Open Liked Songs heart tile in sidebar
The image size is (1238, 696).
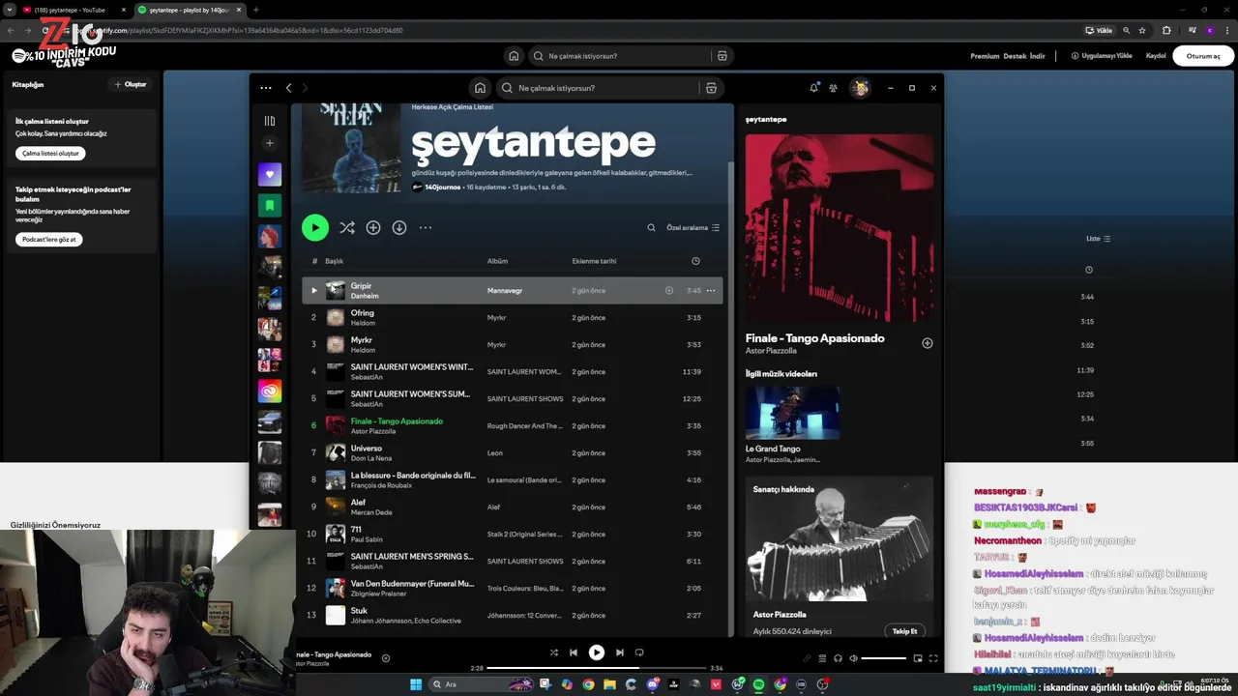pyautogui.click(x=270, y=175)
